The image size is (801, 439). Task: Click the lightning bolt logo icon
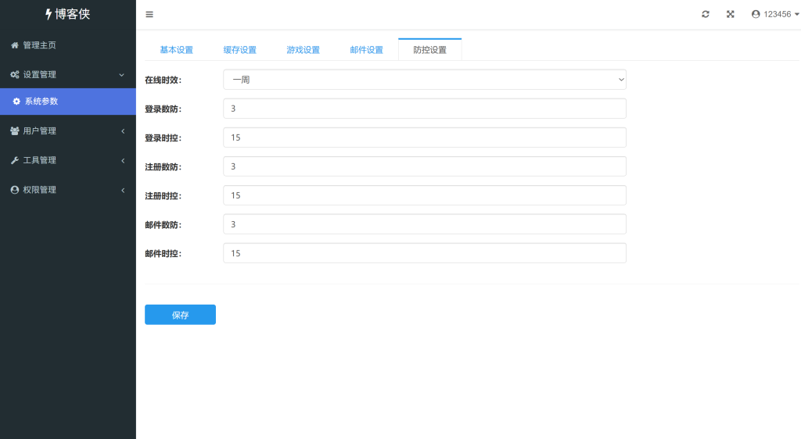tap(48, 14)
